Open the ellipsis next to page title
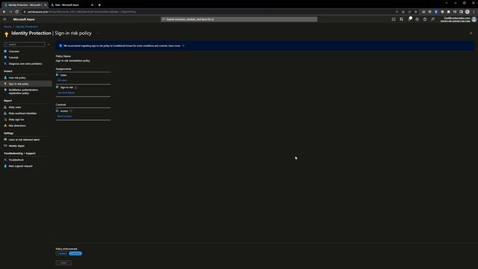The height and width of the screenshot is (269, 478). click(x=98, y=33)
